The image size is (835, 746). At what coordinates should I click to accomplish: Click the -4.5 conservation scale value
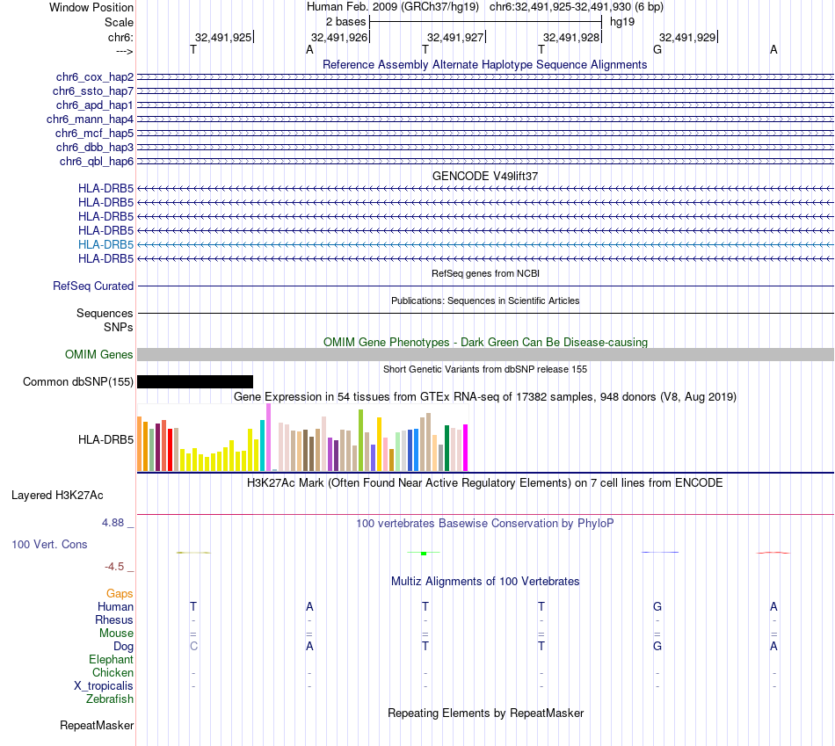[x=114, y=567]
